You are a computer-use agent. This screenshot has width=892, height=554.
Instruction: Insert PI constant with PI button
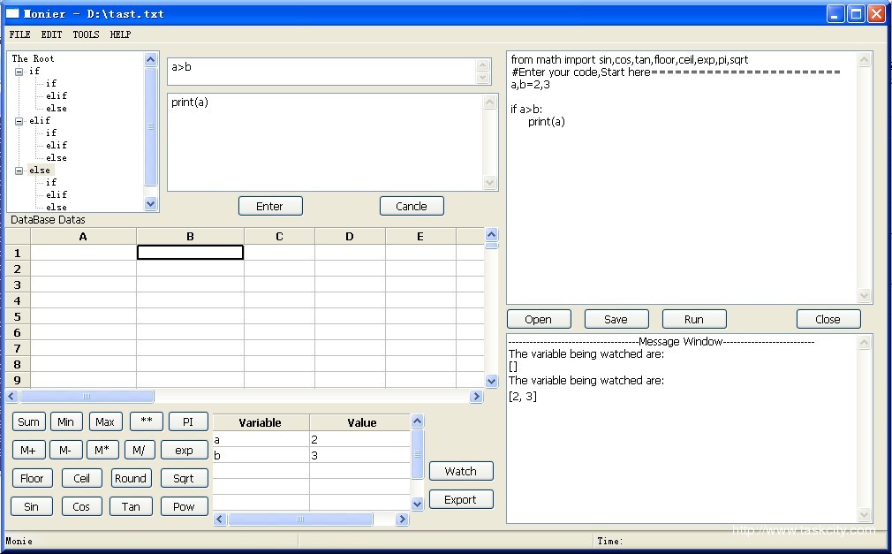(x=188, y=421)
